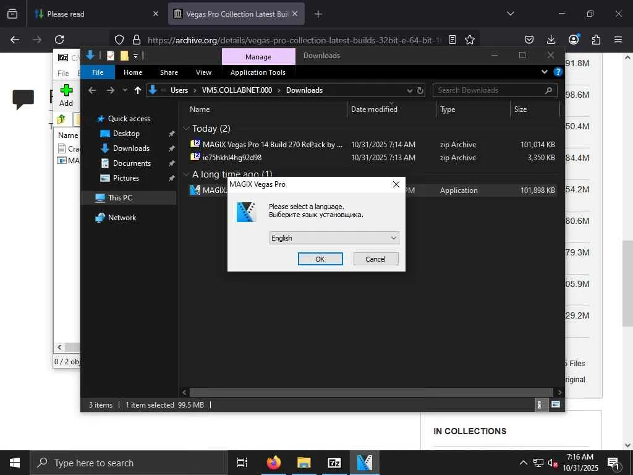Viewport: 633px width, 475px height.
Task: Click the Users breadcrumb segment
Action: 179,90
